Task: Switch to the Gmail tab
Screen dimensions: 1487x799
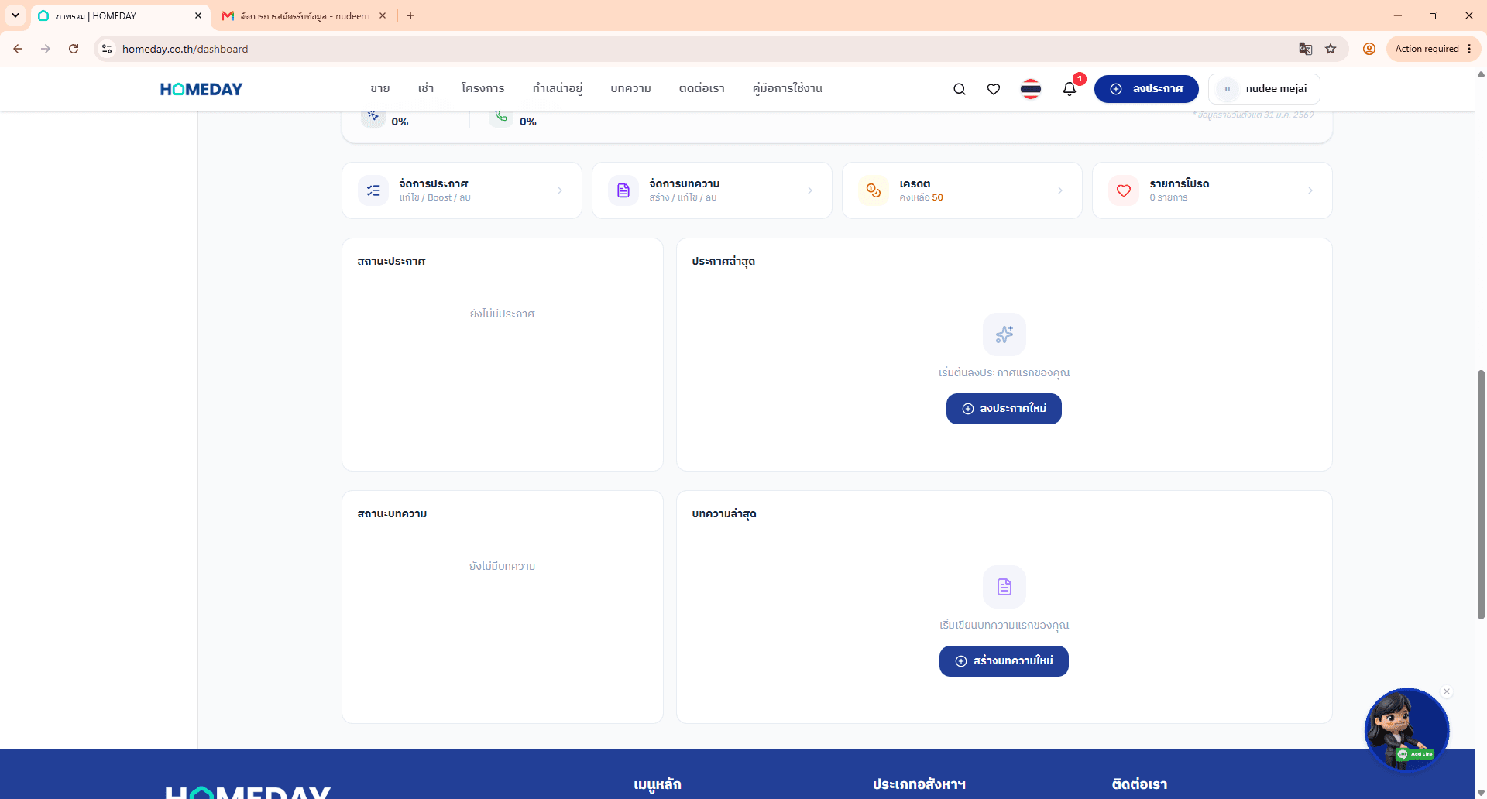Action: tap(304, 15)
